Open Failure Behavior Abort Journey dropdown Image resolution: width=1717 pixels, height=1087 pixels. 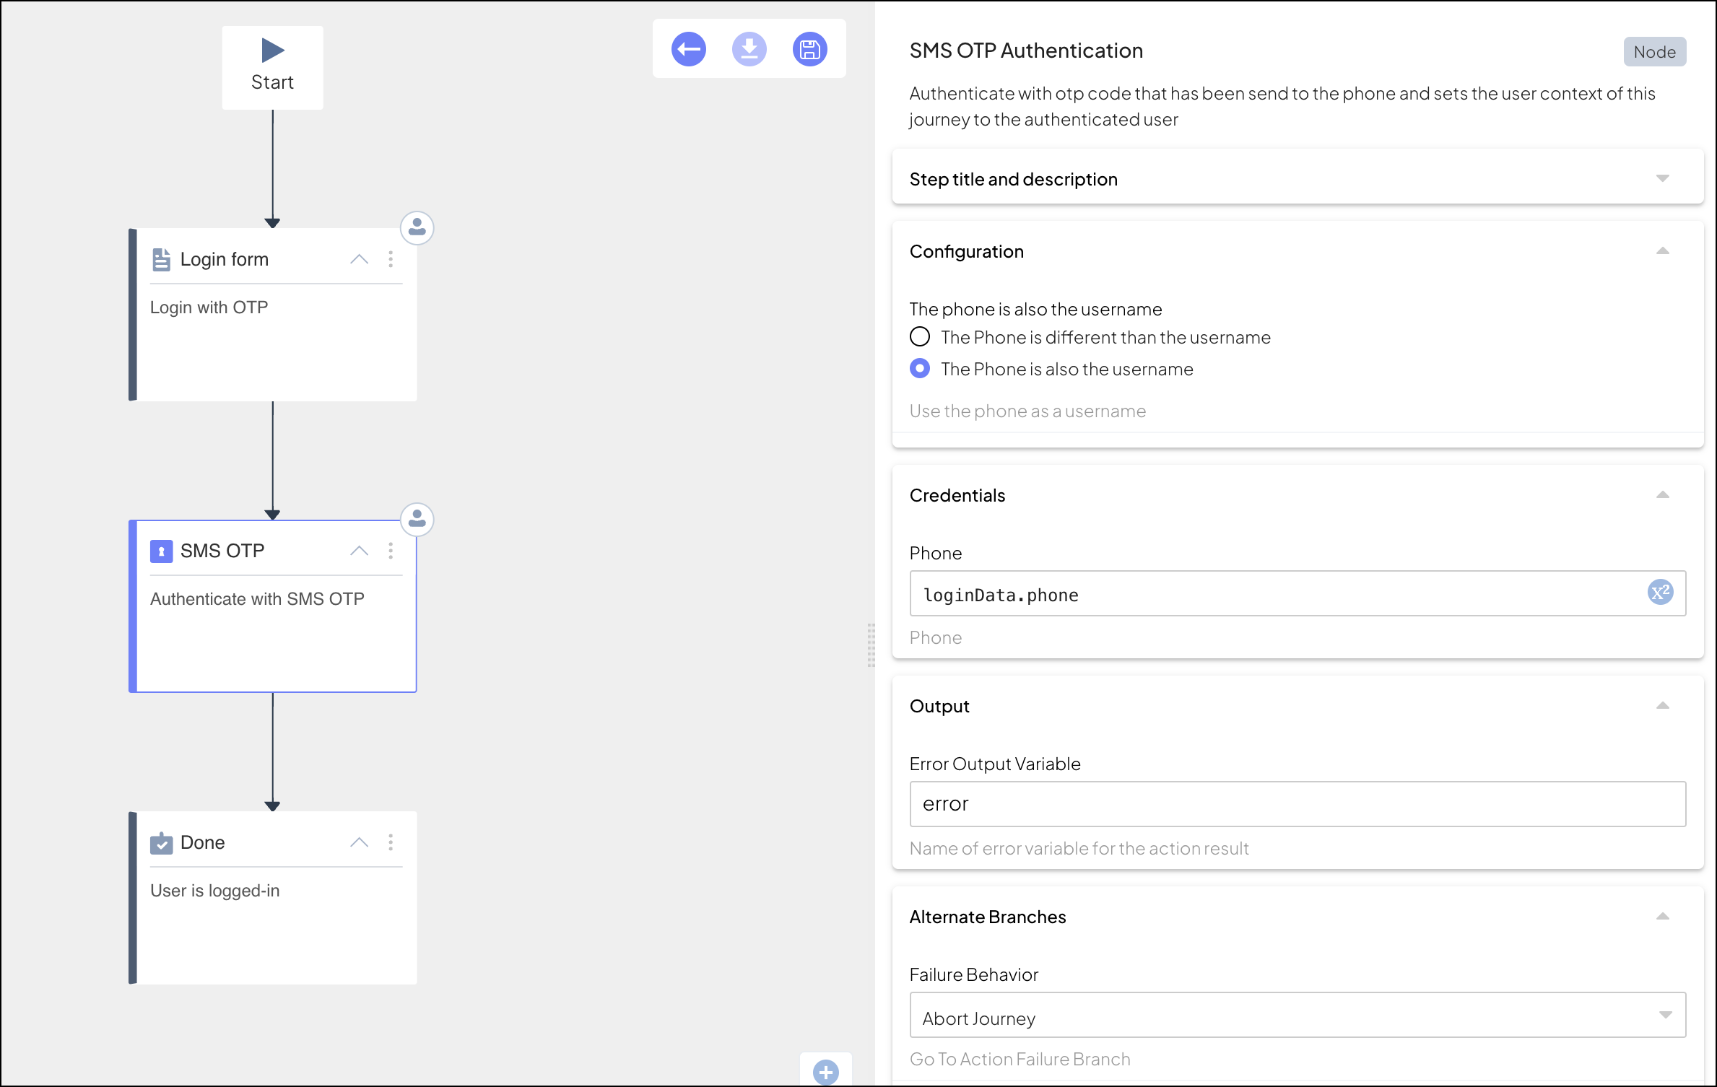pyautogui.click(x=1297, y=1018)
